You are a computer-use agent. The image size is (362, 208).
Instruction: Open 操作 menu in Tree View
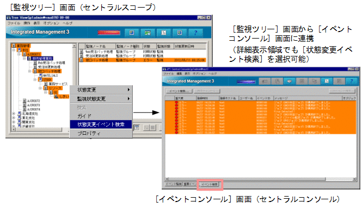pyautogui.click(x=27, y=23)
